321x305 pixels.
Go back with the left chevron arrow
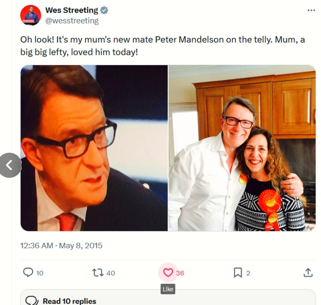[x=10, y=165]
